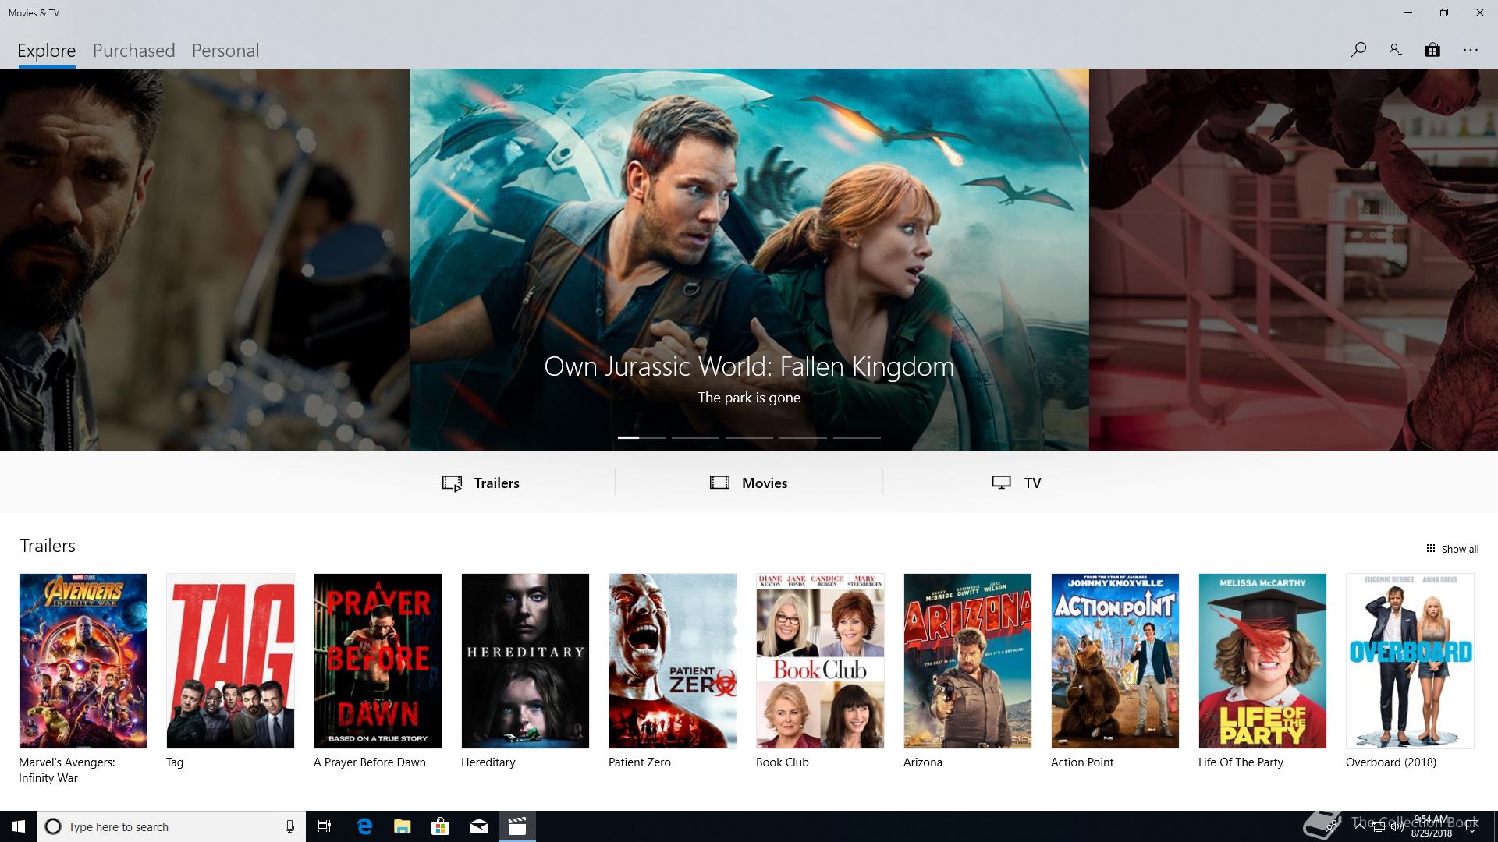Click the Show all link
This screenshot has height=842, width=1498.
(1460, 549)
